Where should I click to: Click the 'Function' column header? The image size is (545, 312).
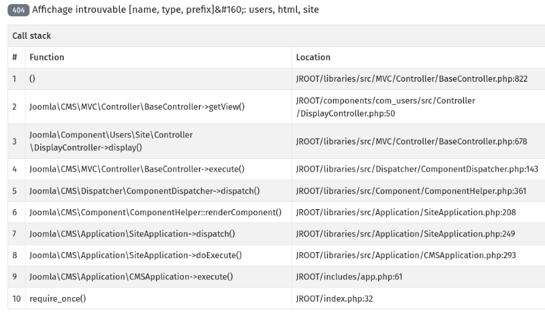(47, 57)
